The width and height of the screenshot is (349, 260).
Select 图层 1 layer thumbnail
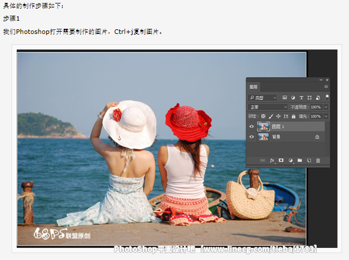(263, 127)
